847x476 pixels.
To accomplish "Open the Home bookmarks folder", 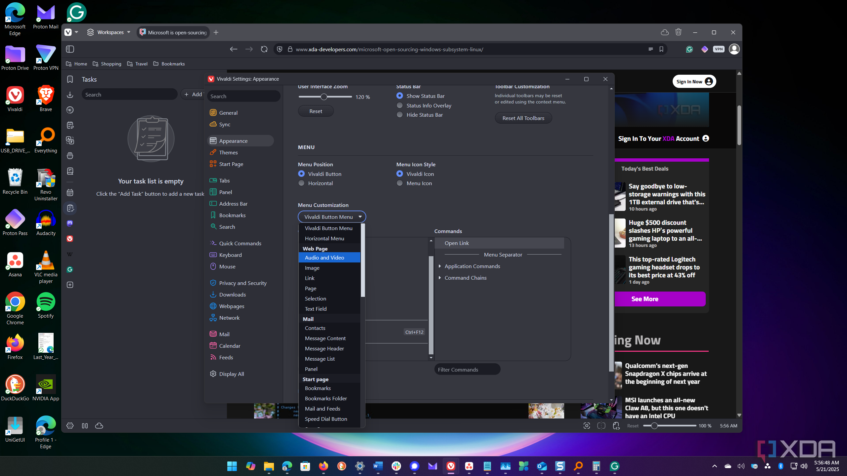I will pyautogui.click(x=76, y=64).
